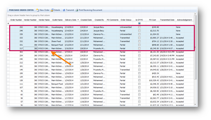Image resolution: width=211 pixels, height=120 pixels.
Task: Print Receiving Document for the order
Action: pos(90,10)
